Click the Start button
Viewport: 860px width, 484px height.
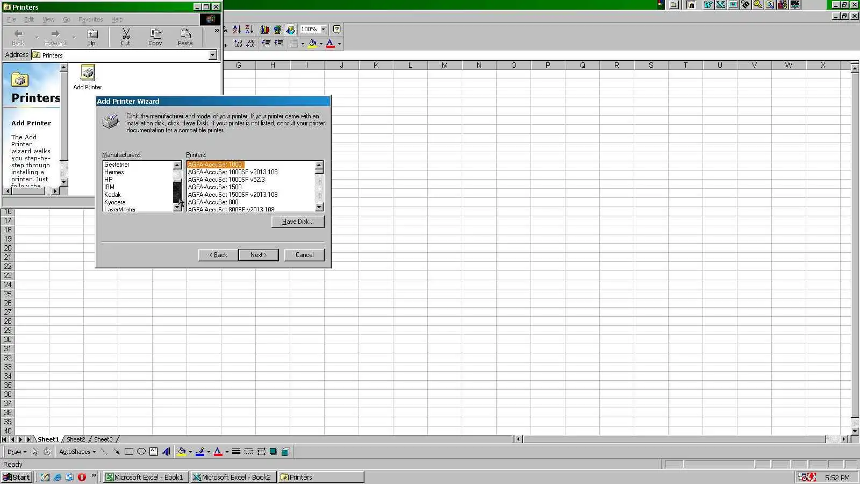click(x=17, y=477)
